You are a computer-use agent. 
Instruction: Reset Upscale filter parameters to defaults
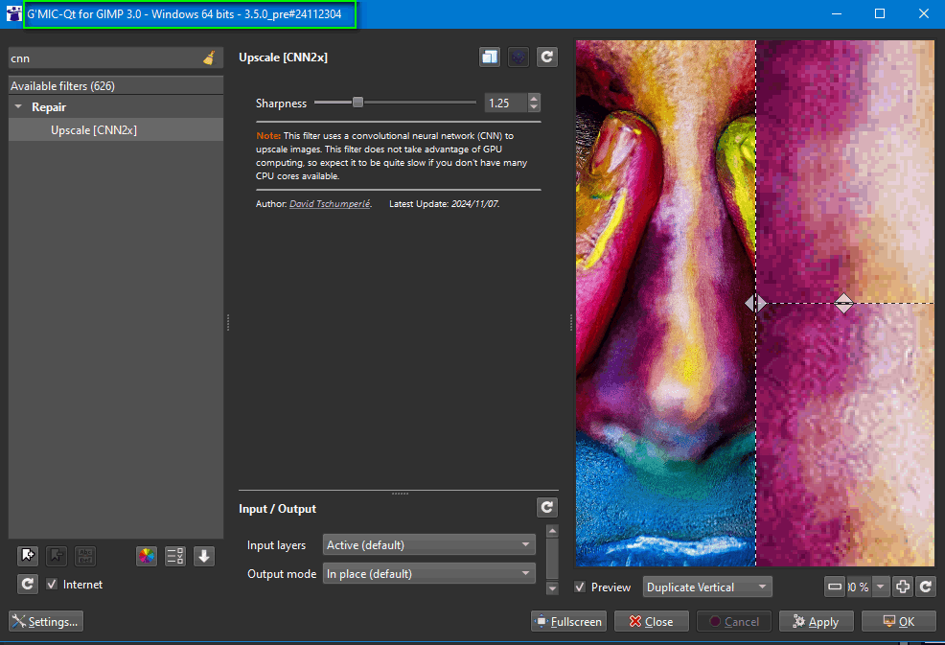(547, 58)
